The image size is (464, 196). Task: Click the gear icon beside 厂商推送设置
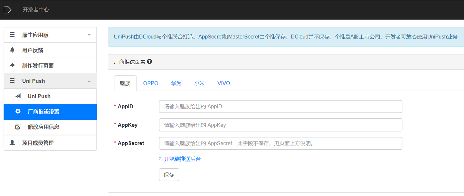(18, 112)
